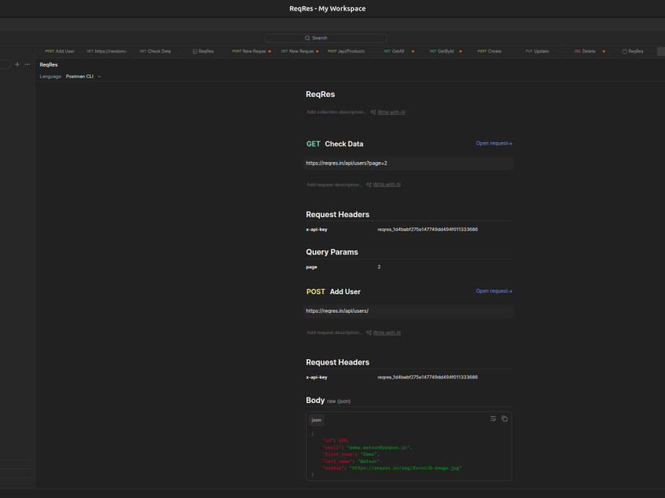The image size is (665, 498).
Task: Toggle word wrap in JSON body block
Action: [493, 419]
